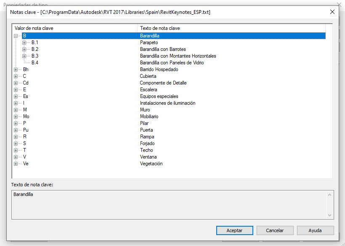Expand the Cd Componente de Detalle node
This screenshot has height=246, width=345.
[16, 83]
